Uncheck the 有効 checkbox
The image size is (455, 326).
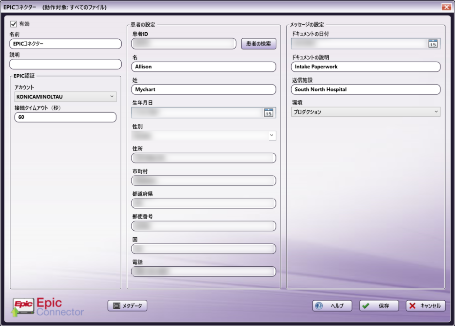14,24
